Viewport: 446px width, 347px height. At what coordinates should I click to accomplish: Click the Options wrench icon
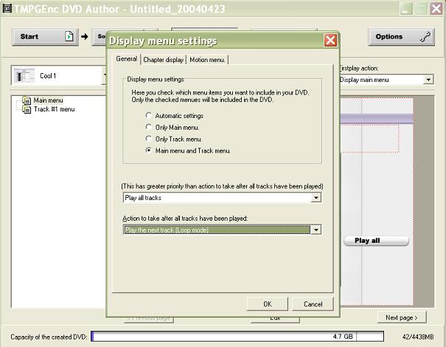(x=425, y=37)
